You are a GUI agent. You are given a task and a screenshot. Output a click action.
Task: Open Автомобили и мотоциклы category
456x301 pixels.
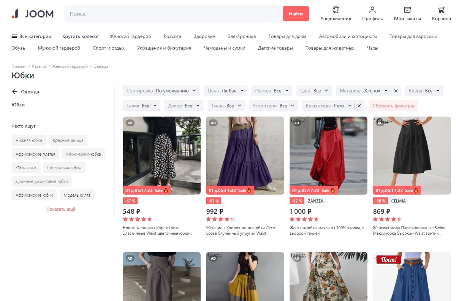(348, 36)
